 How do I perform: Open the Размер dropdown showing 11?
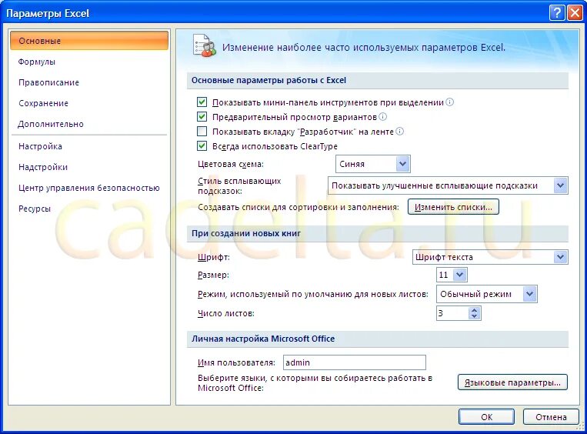460,275
